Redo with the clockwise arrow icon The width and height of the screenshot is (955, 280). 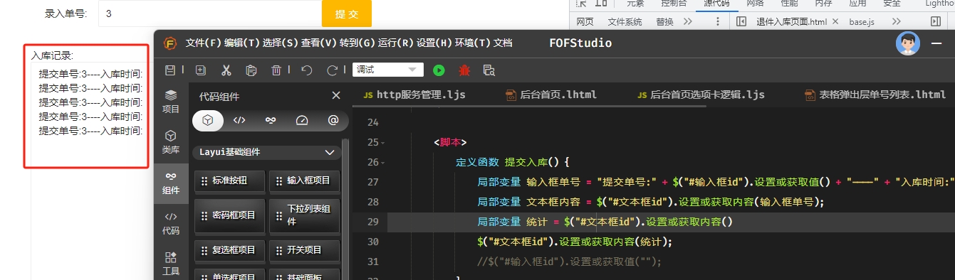[x=332, y=70]
